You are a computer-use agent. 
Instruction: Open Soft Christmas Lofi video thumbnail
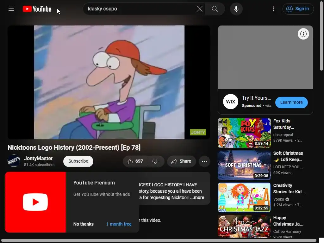tap(244, 165)
